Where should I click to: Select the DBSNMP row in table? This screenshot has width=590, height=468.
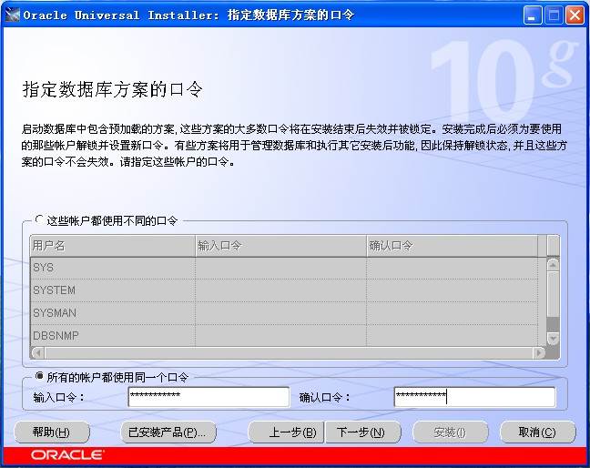[x=284, y=336]
